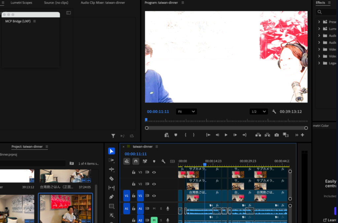338x223 pixels.
Task: Click the Program monitor scrub bar playhead
Action: (146, 120)
